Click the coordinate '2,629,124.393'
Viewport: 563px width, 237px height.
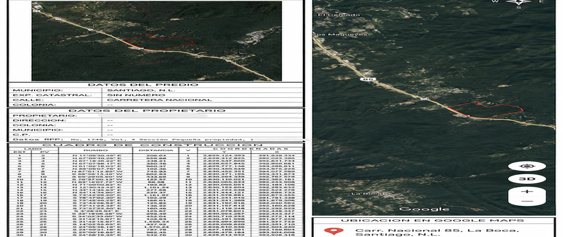point(223,155)
